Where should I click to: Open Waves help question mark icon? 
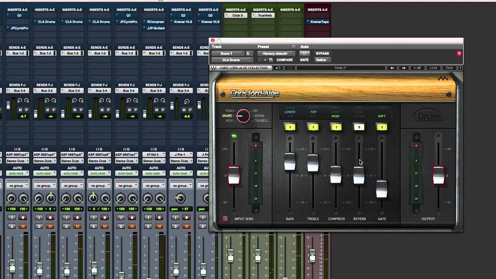click(x=460, y=68)
